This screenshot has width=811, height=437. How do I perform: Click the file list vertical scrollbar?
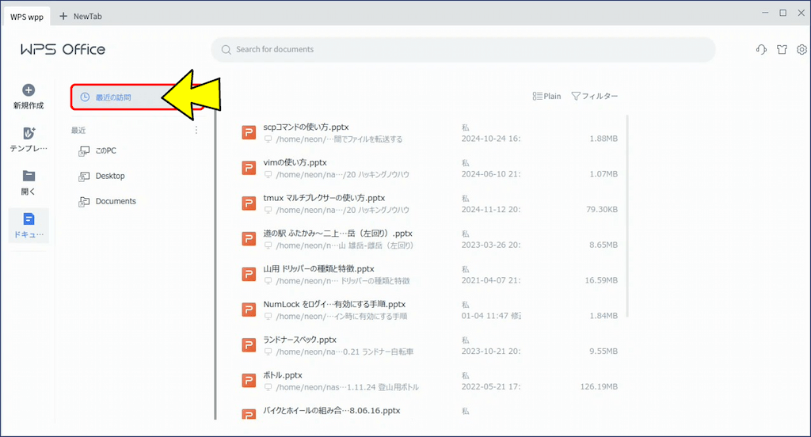(x=627, y=214)
